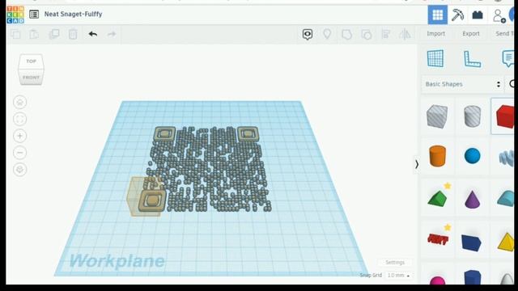Open the Snap Grid value dropdown

[398, 275]
